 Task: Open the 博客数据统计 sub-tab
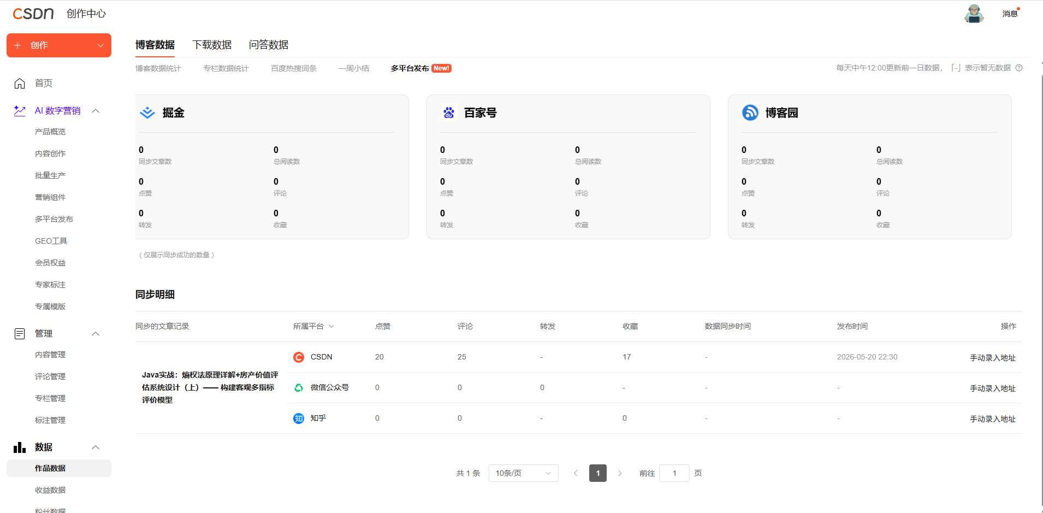click(158, 68)
